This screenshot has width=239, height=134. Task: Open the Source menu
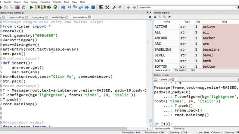[x=17, y=2]
